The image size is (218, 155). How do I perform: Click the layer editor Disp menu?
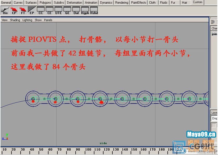pos(214,118)
